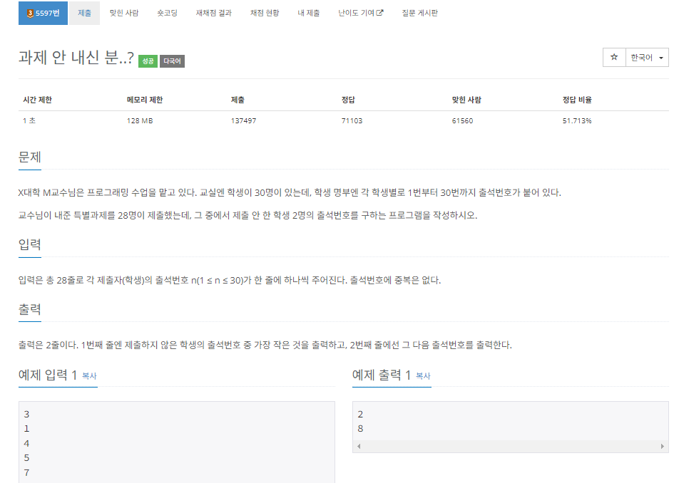684x483 pixels.
Task: Open the 숏코딩 tab
Action: (x=167, y=13)
